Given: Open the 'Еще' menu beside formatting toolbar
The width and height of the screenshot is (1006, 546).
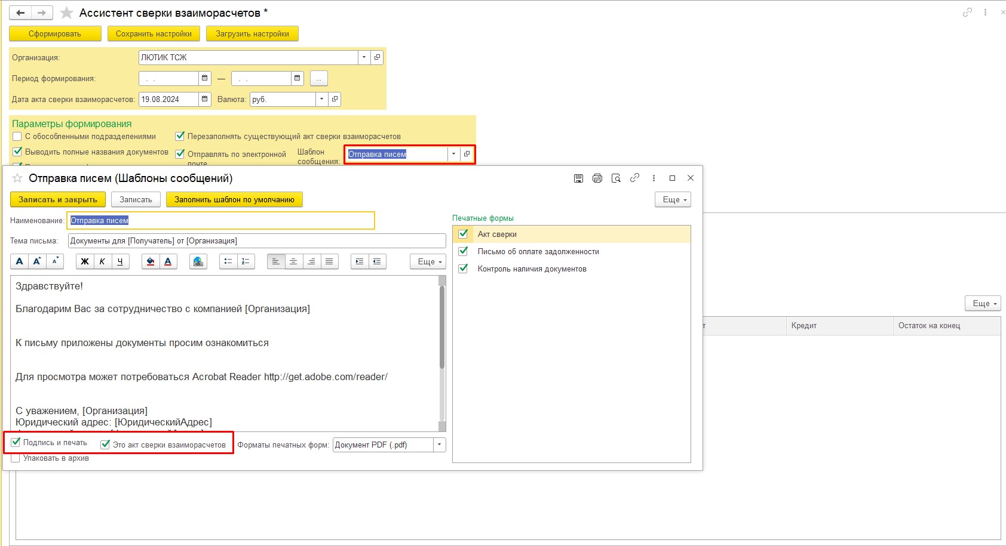Looking at the screenshot, I should click(x=428, y=261).
